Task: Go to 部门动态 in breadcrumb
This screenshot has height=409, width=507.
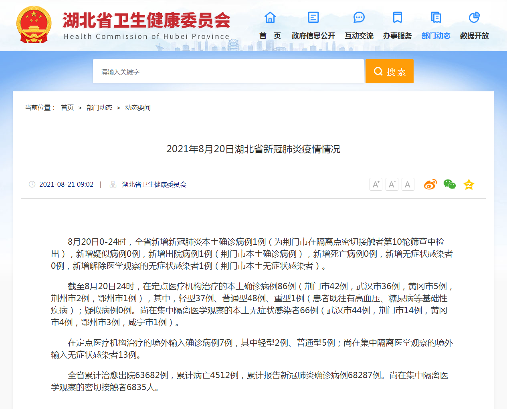Action: 99,107
